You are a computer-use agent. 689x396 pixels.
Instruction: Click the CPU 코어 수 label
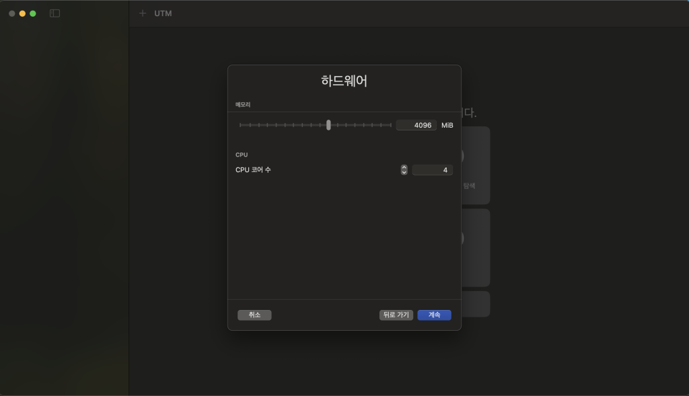pyautogui.click(x=253, y=170)
